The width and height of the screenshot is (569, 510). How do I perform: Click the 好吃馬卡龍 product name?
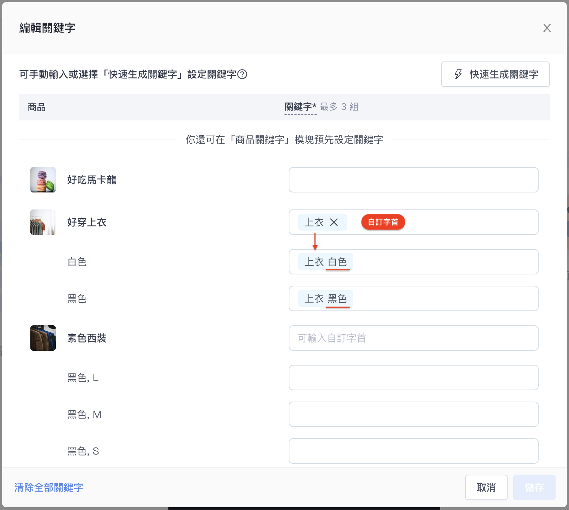(92, 180)
